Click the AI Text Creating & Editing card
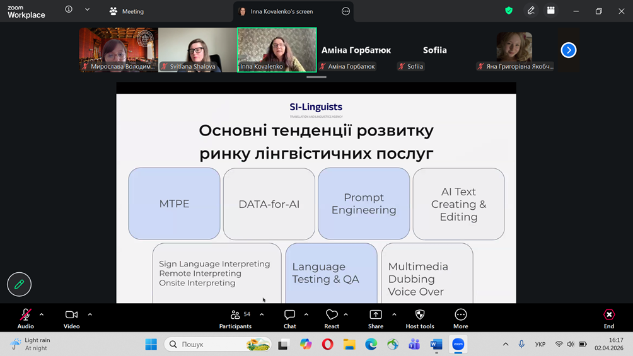633x356 pixels. click(458, 204)
